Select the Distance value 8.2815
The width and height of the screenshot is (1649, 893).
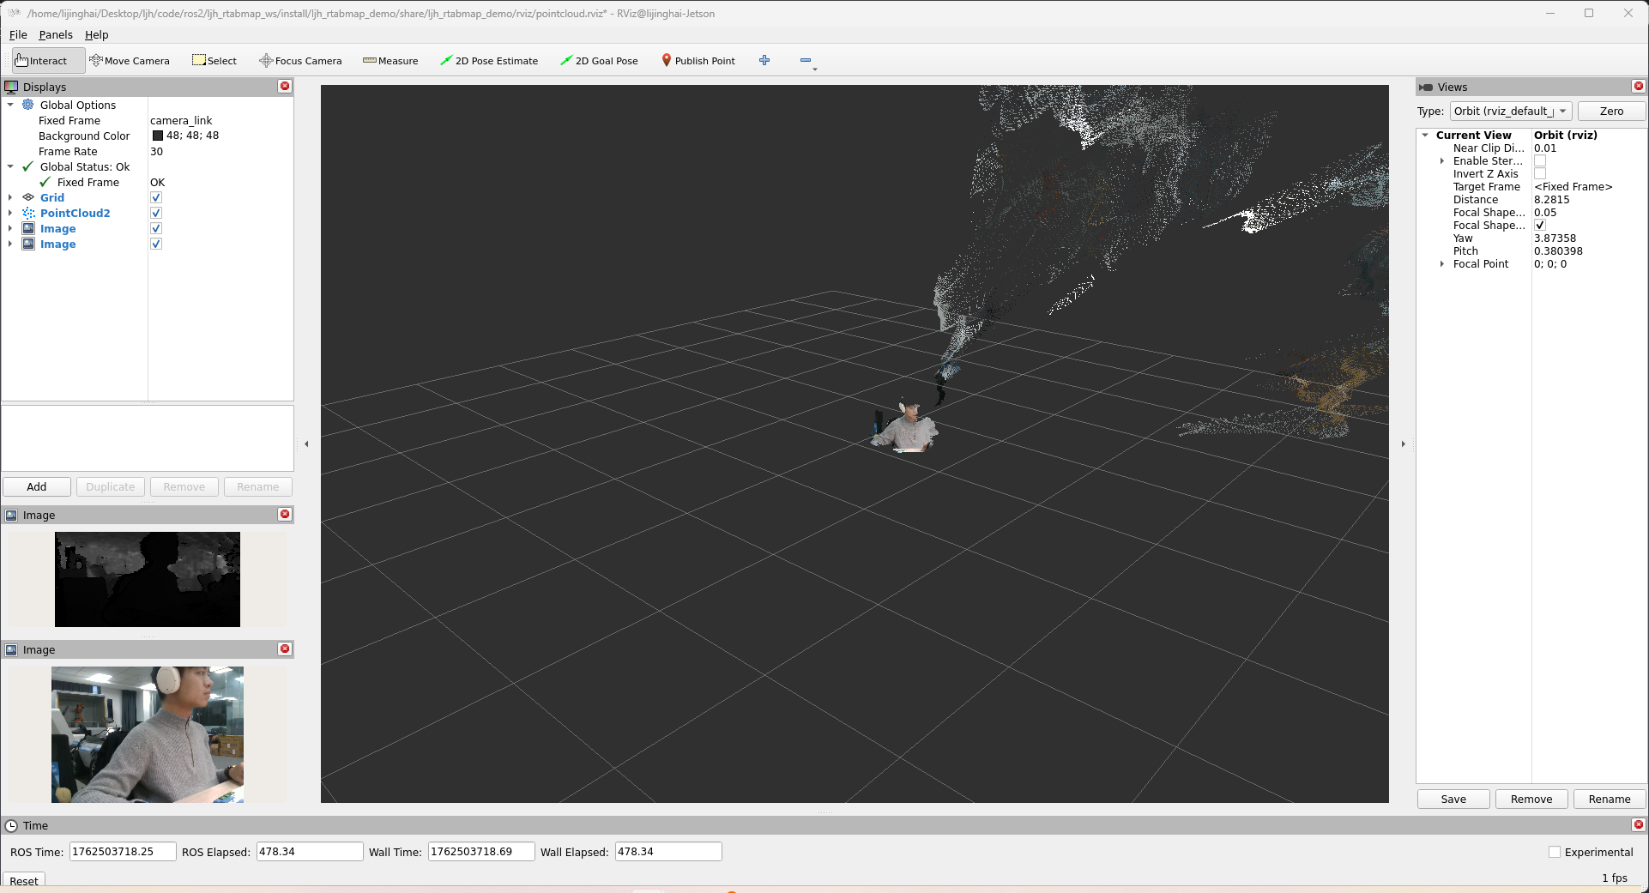click(1552, 199)
